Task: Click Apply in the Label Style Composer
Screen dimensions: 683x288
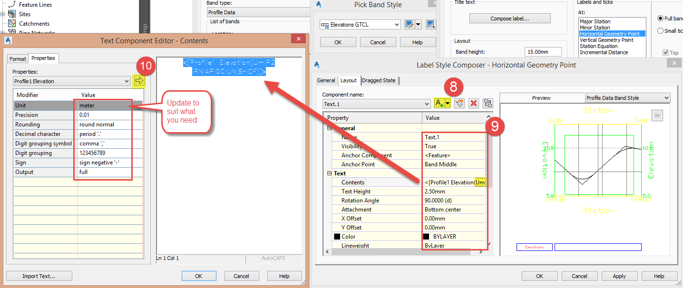Action: tap(619, 276)
